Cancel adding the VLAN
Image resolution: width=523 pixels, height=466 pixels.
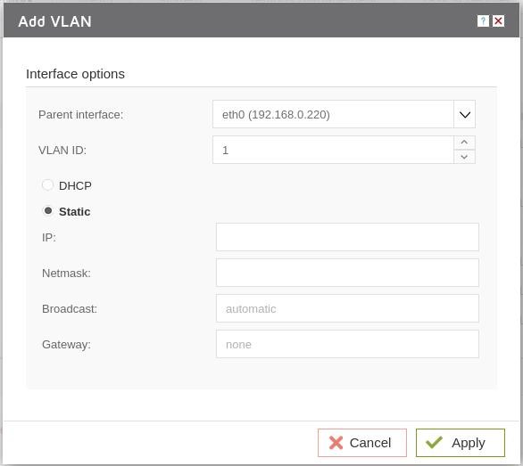(x=361, y=443)
